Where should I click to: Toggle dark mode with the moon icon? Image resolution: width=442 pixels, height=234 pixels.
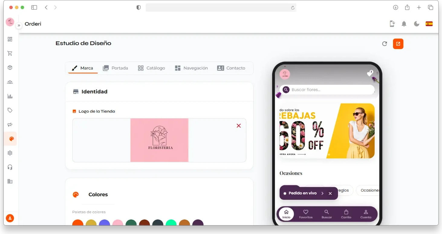tap(417, 24)
